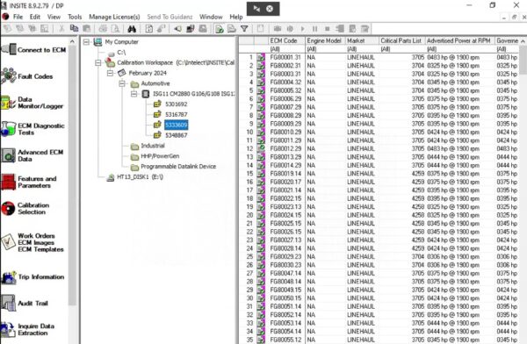Open the Fault Codes view
527x344 pixels.
point(27,76)
